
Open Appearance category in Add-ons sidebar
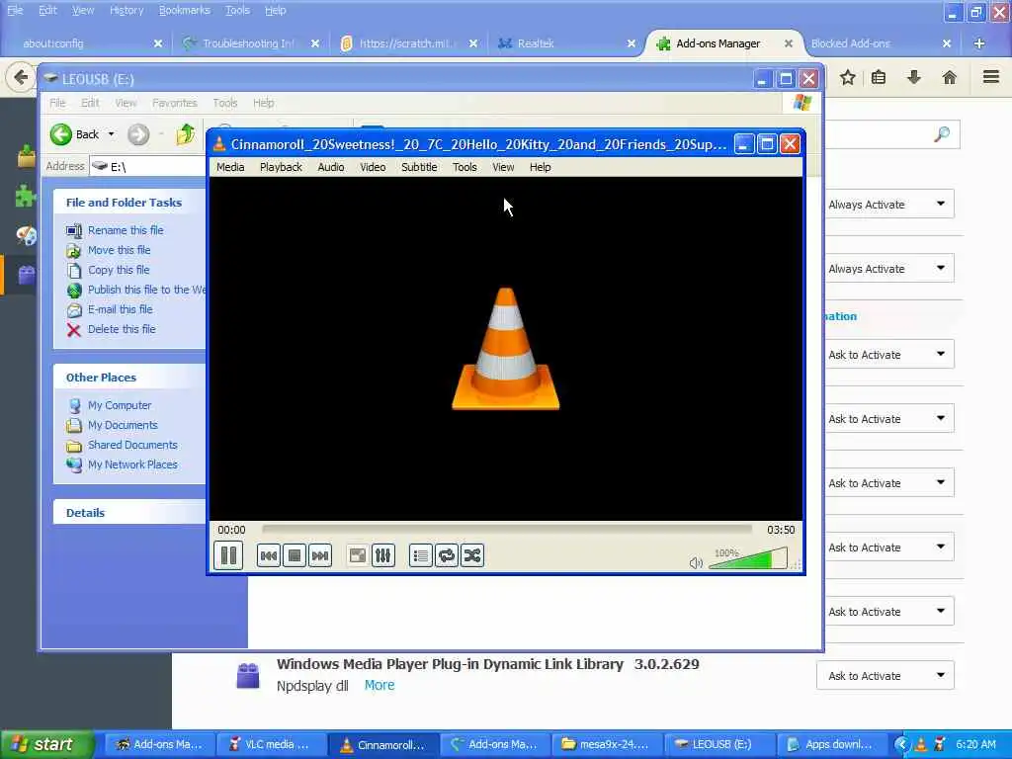point(27,235)
